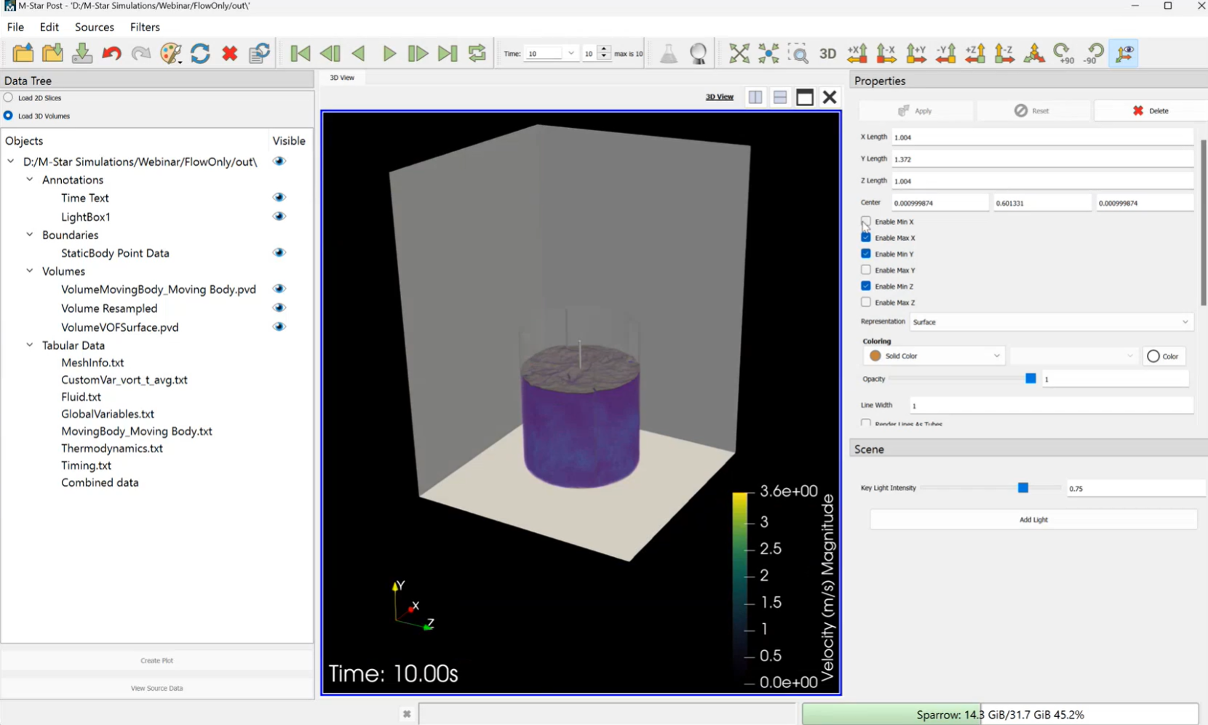Adjust the Opacity slider handle
Viewport: 1208px width, 725px height.
click(1030, 379)
